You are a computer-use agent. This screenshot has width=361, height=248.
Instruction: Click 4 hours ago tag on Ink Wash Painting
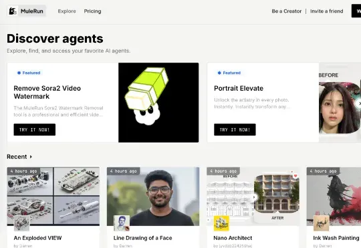(x=324, y=171)
